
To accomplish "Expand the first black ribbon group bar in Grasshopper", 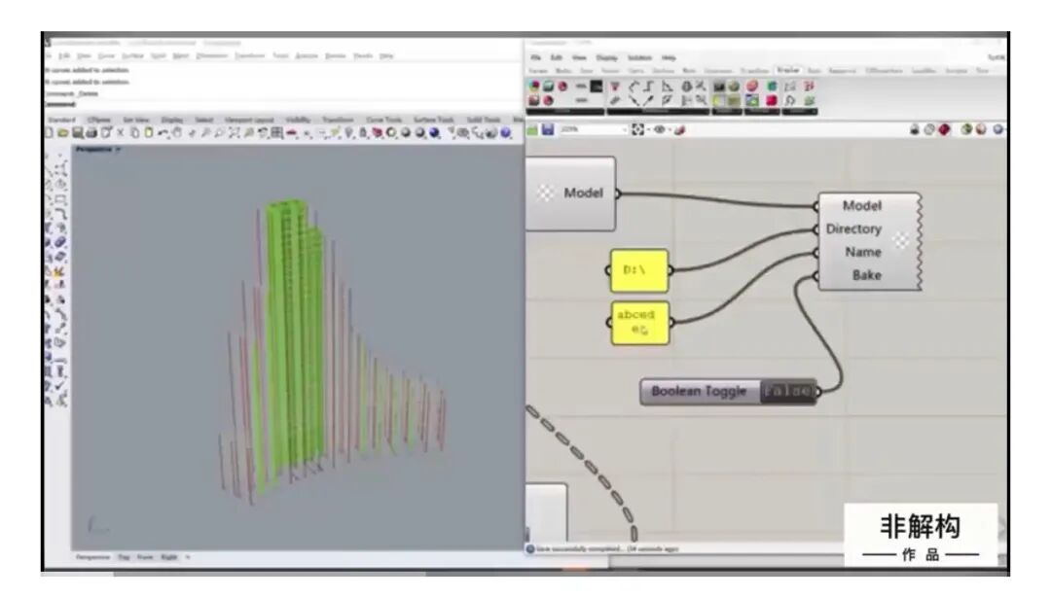I will 566,111.
